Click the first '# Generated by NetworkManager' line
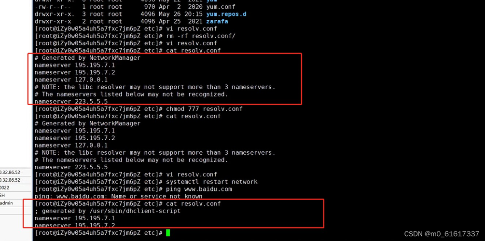 87,58
